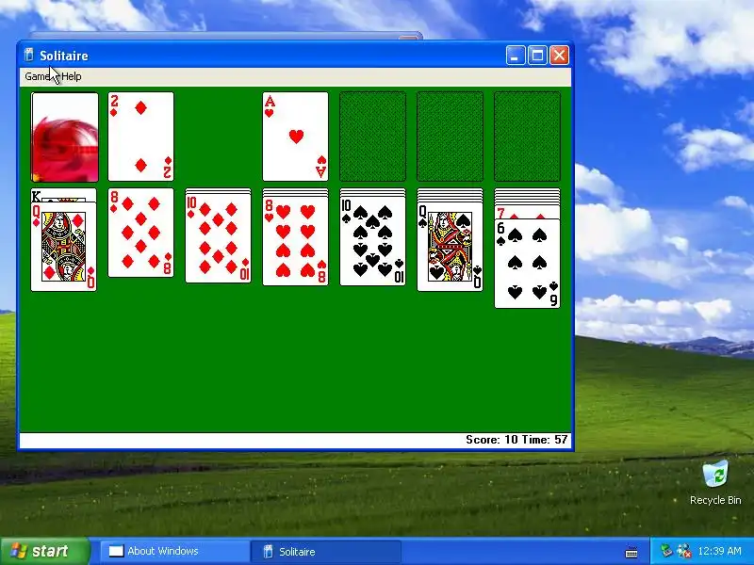Click the stock deck with red card back

pos(64,137)
